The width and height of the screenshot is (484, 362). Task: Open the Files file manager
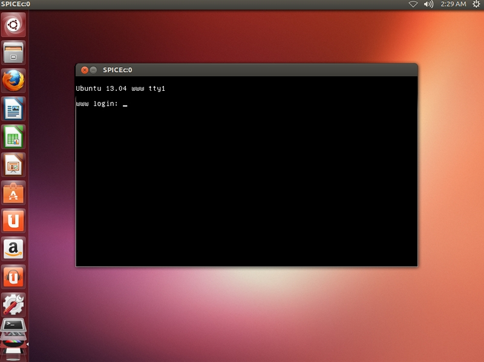pyautogui.click(x=12, y=52)
